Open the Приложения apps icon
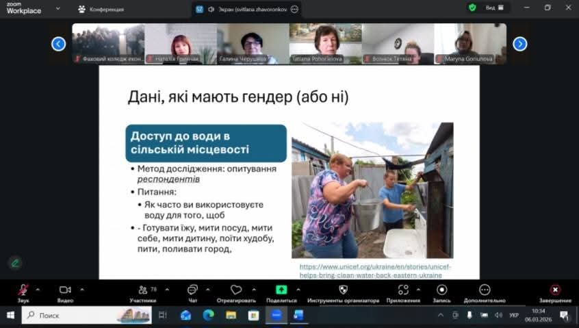This screenshot has width=579, height=328. [403, 290]
